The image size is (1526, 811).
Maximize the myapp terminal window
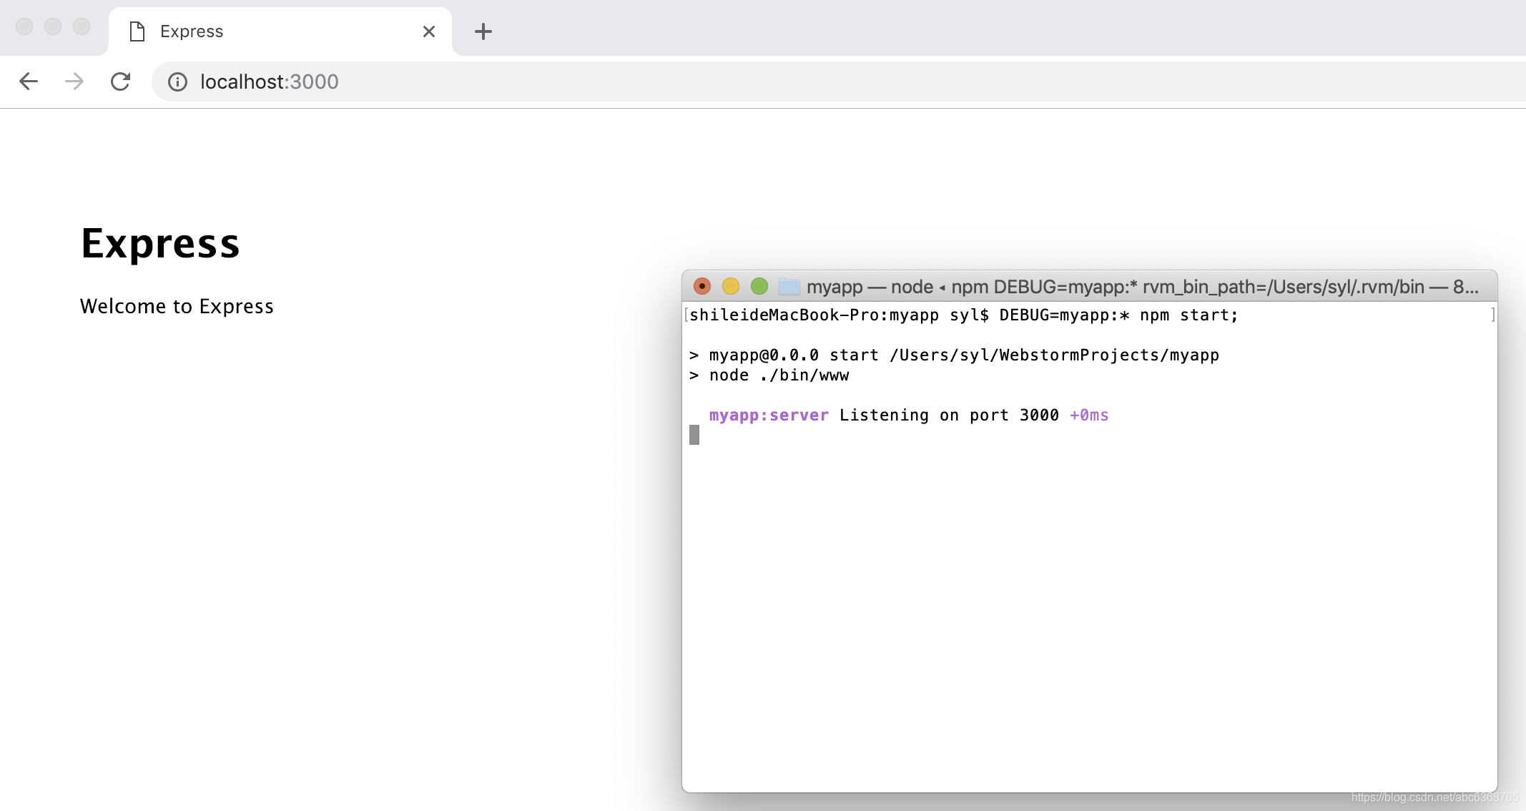pos(759,287)
